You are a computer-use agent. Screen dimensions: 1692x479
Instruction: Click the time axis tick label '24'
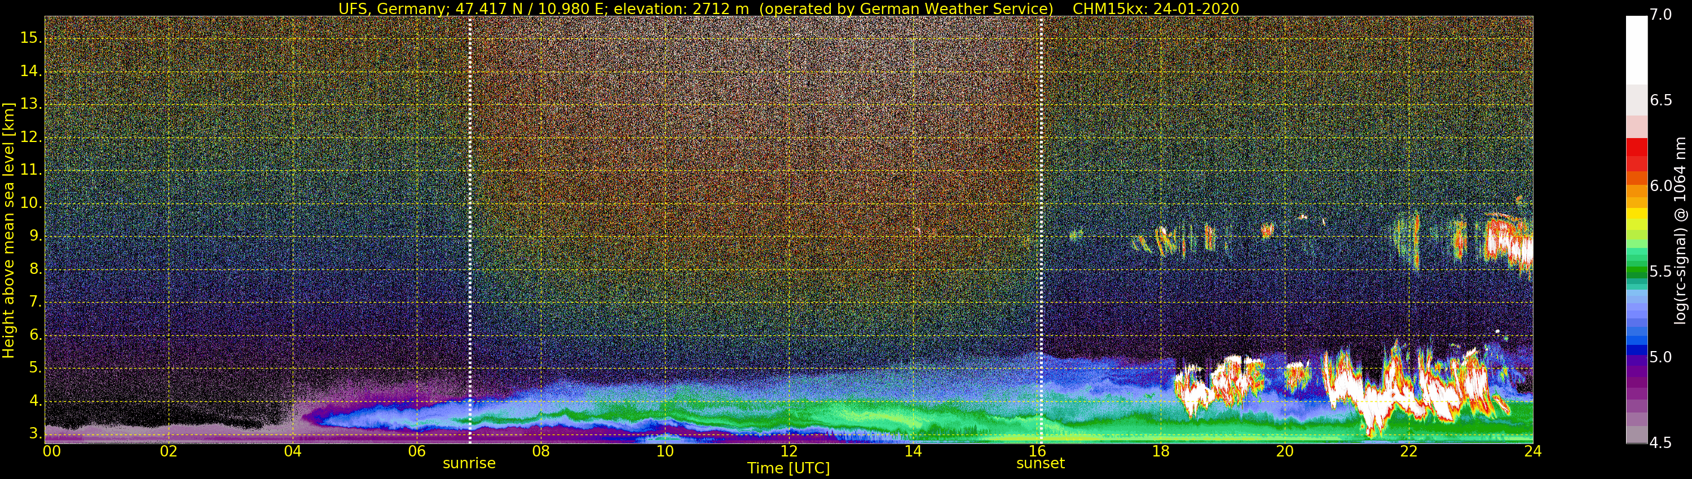coord(1533,451)
